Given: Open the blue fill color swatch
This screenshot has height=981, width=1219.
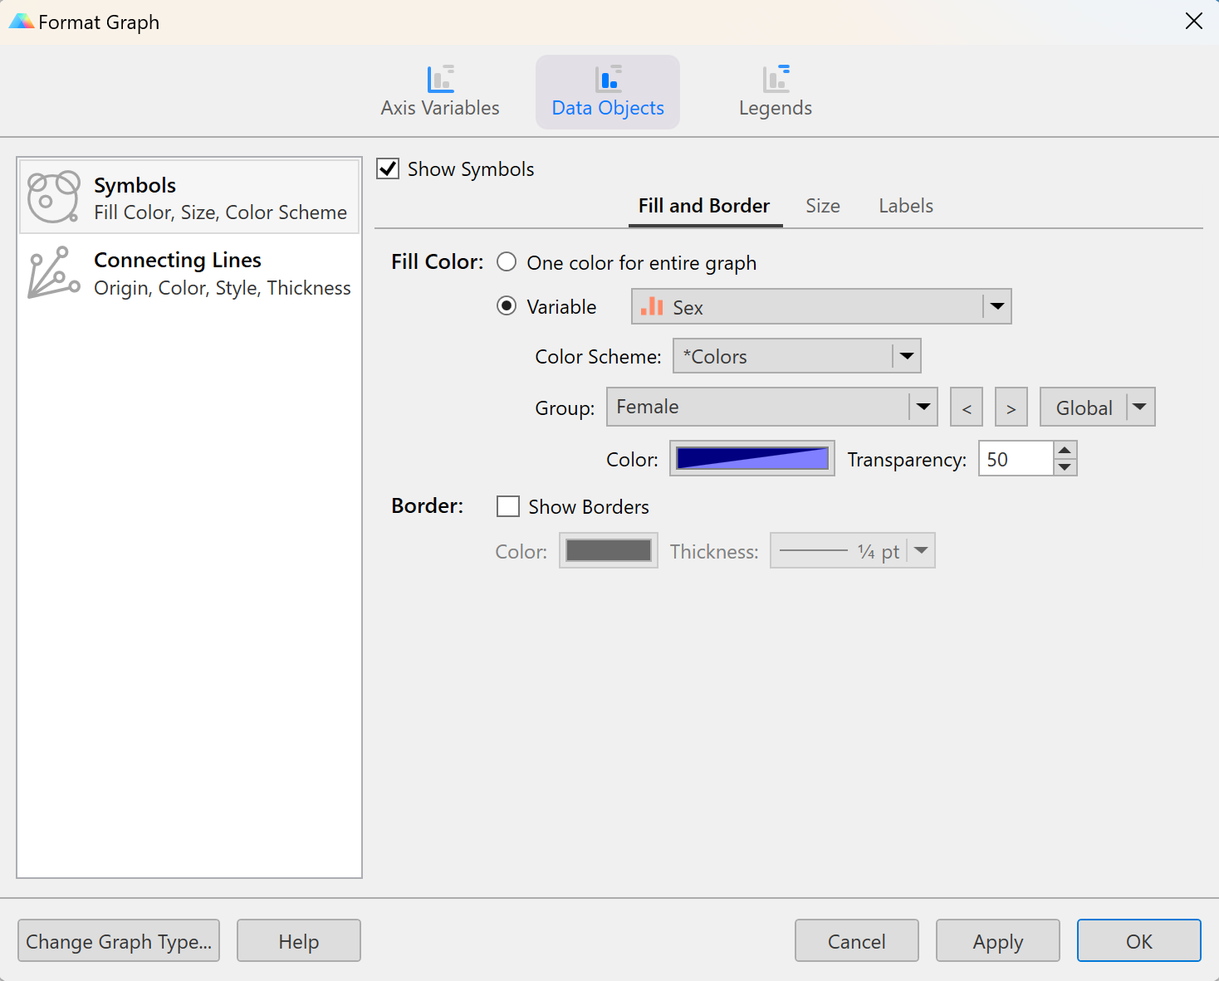Looking at the screenshot, I should pos(751,459).
